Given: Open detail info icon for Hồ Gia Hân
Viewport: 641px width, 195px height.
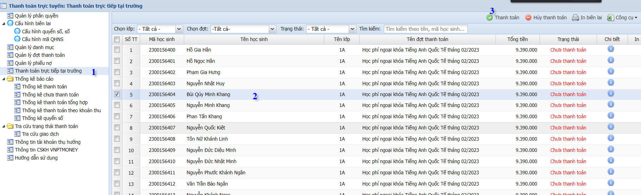Looking at the screenshot, I should (611, 49).
